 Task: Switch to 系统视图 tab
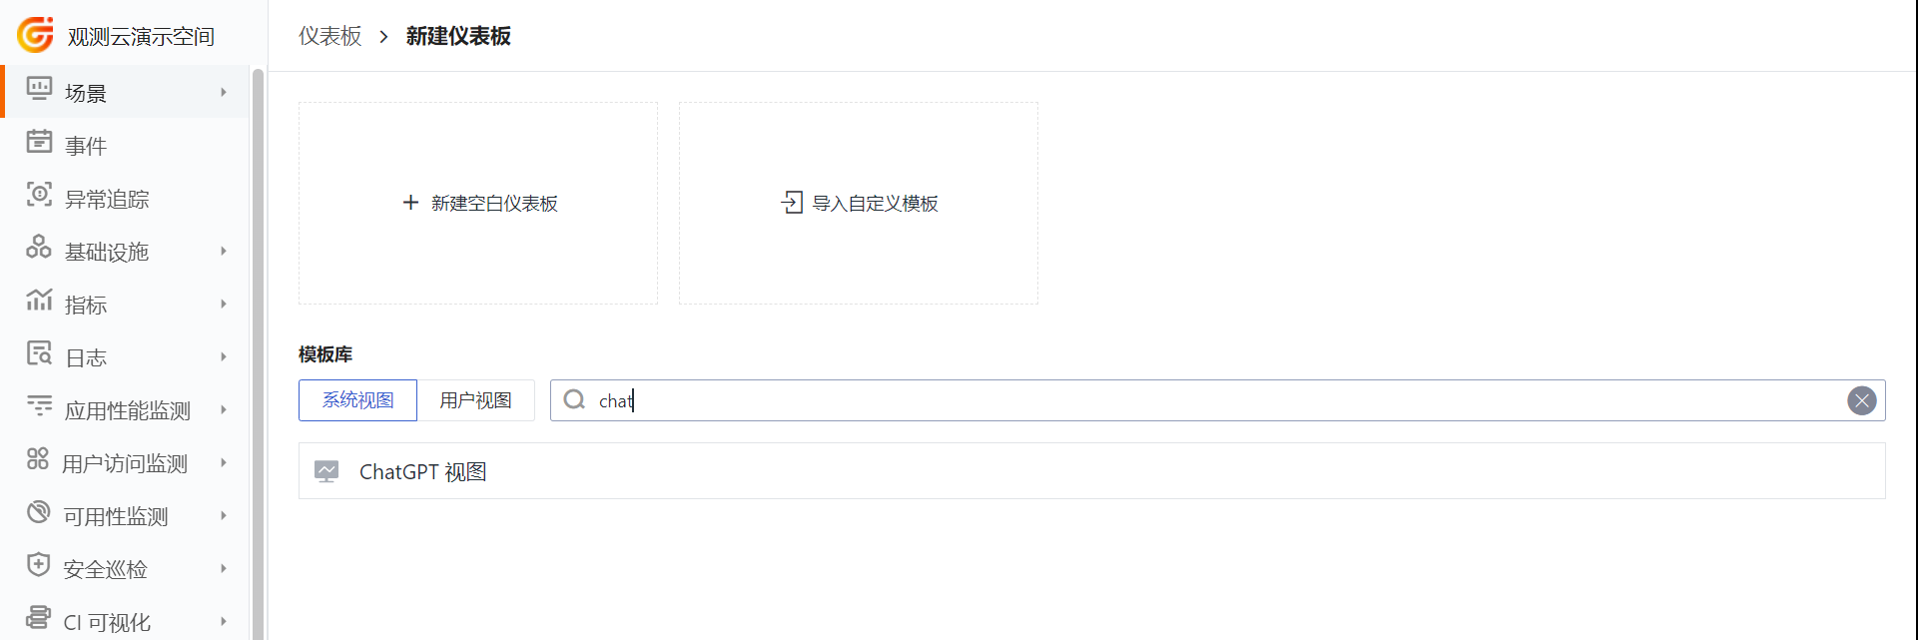click(x=357, y=400)
